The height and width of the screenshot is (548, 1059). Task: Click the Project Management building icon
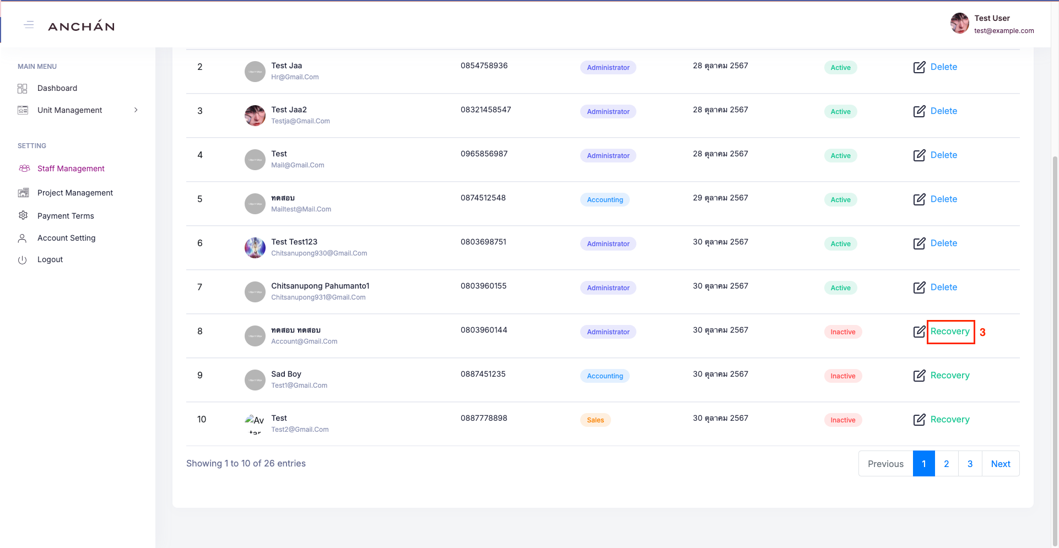[23, 193]
